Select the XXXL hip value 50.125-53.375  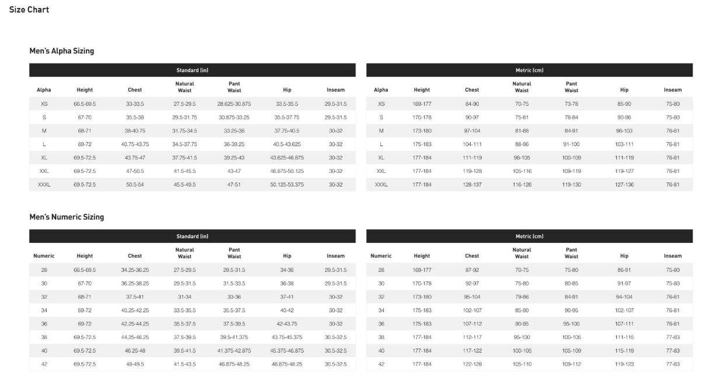287,185
